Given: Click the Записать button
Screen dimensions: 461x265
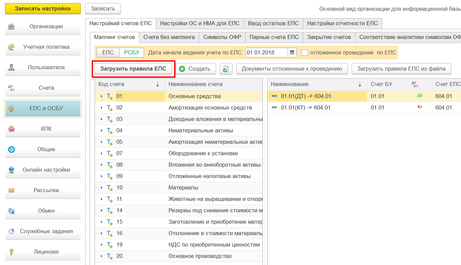Looking at the screenshot, I should point(103,9).
